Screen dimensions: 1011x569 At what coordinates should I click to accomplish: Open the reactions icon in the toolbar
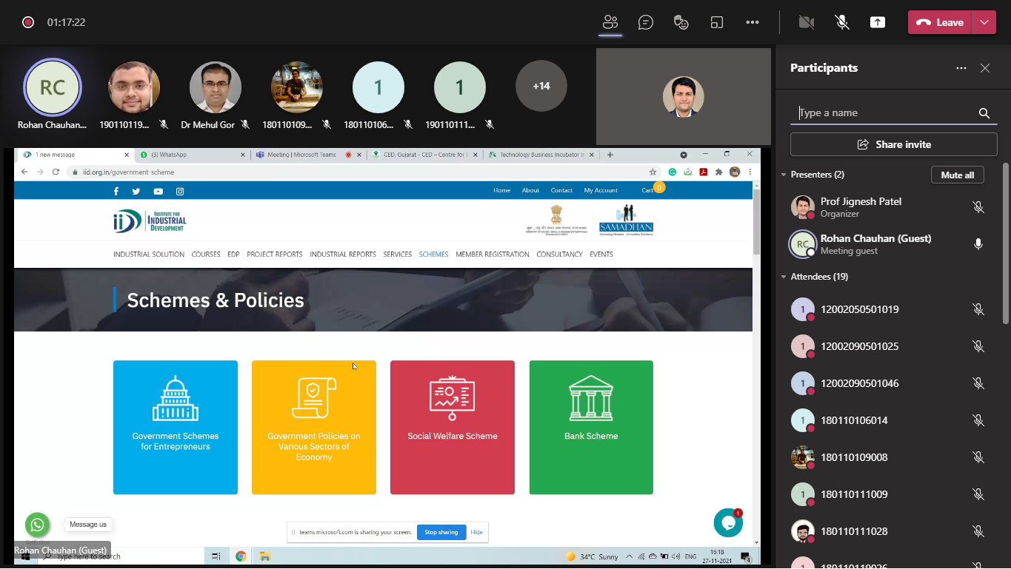click(x=681, y=22)
